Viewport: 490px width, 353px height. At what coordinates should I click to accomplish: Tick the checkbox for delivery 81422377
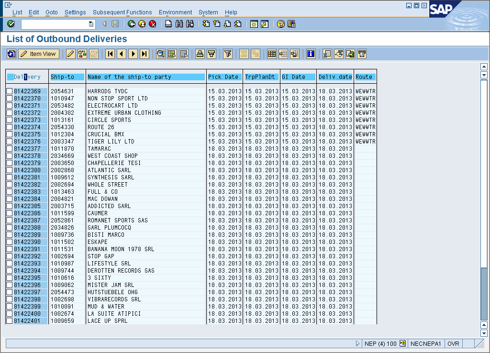tap(10, 149)
